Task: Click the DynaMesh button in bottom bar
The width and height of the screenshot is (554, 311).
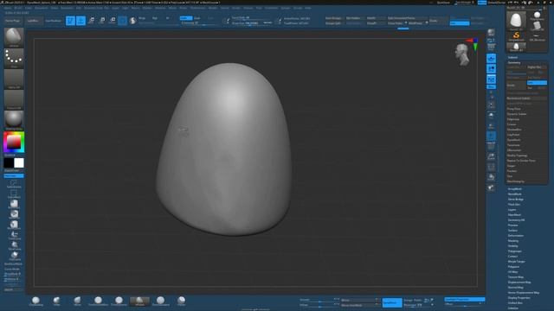Action: pyautogui.click(x=392, y=302)
